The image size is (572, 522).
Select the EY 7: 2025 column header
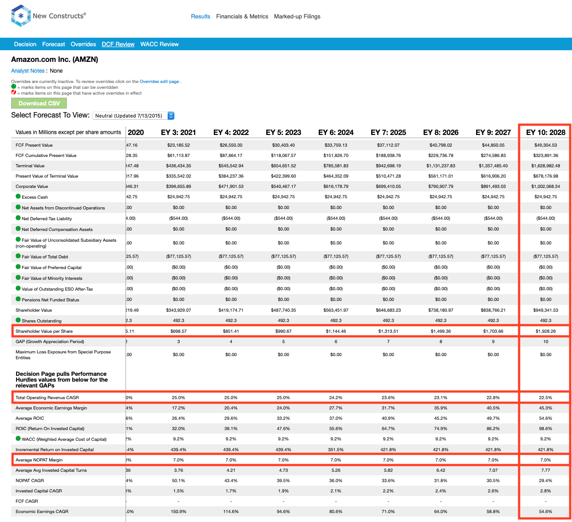[x=388, y=132]
